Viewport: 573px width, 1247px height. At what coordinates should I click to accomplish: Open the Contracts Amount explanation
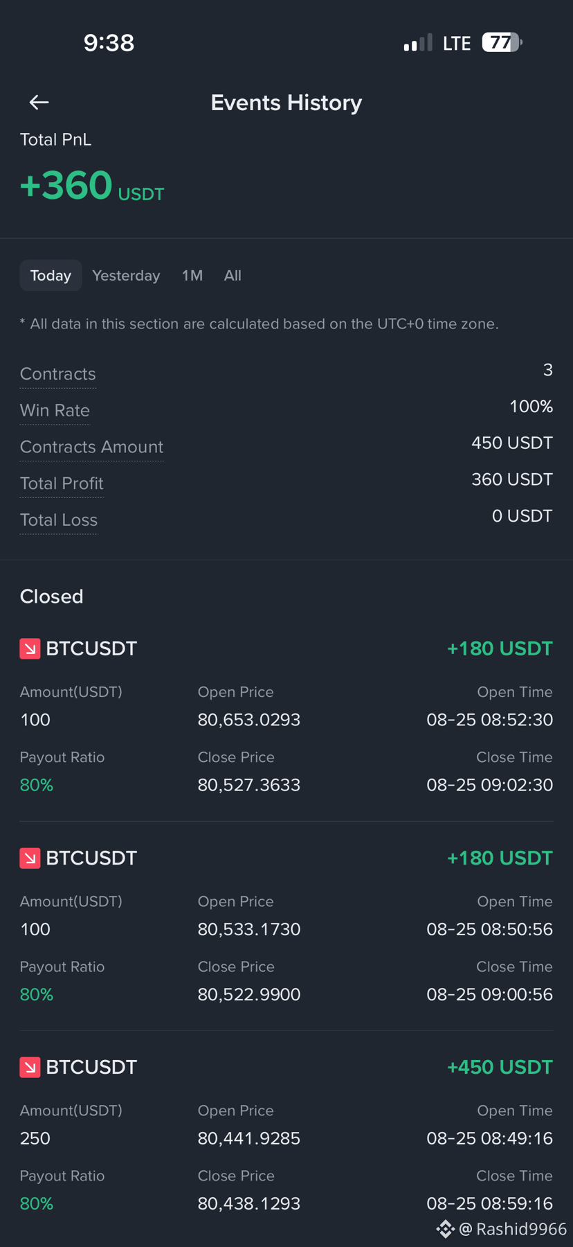coord(91,448)
